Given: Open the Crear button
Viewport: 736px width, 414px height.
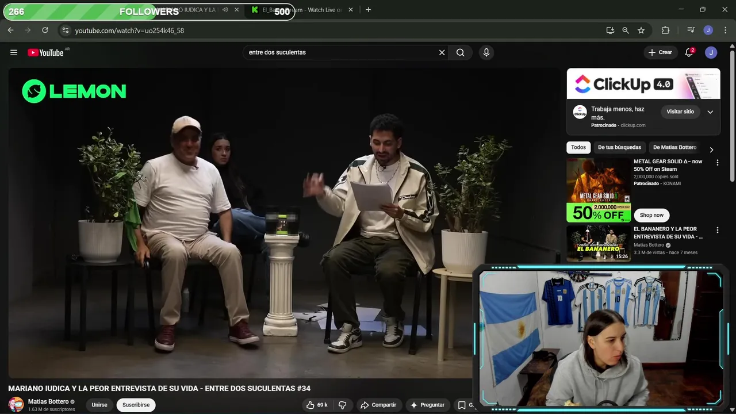Looking at the screenshot, I should click(x=660, y=52).
